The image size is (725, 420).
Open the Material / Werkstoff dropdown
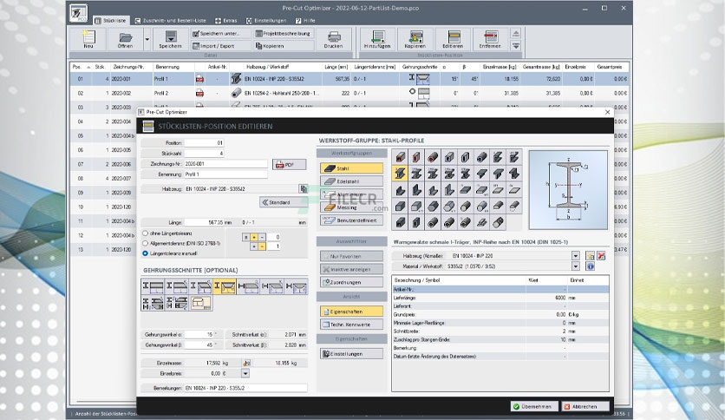(576, 266)
